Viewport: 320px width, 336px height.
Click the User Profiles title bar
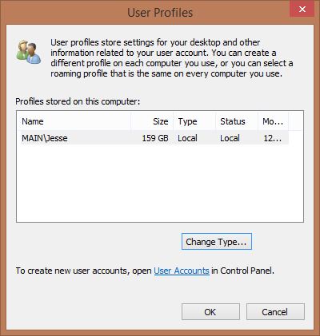coord(160,13)
